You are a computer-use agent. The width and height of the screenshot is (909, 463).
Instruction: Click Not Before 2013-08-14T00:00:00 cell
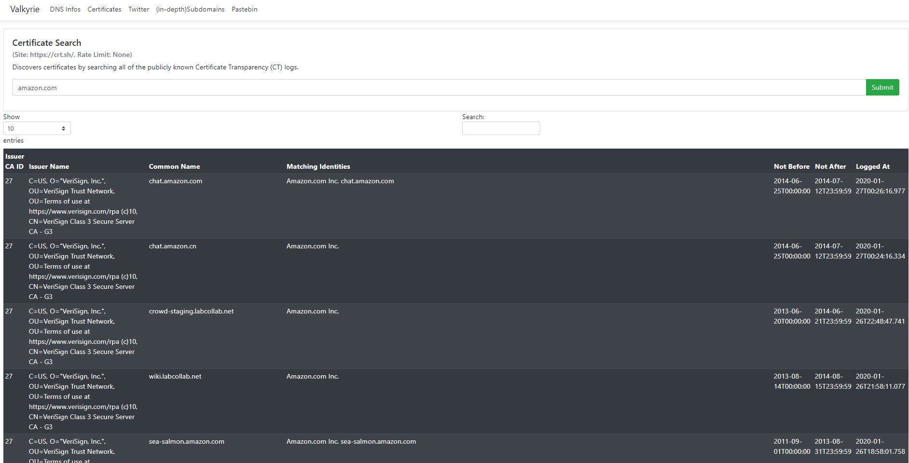[x=792, y=381]
